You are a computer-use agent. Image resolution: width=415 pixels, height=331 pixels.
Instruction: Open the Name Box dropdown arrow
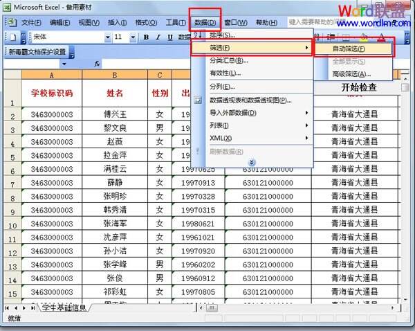coord(64,63)
